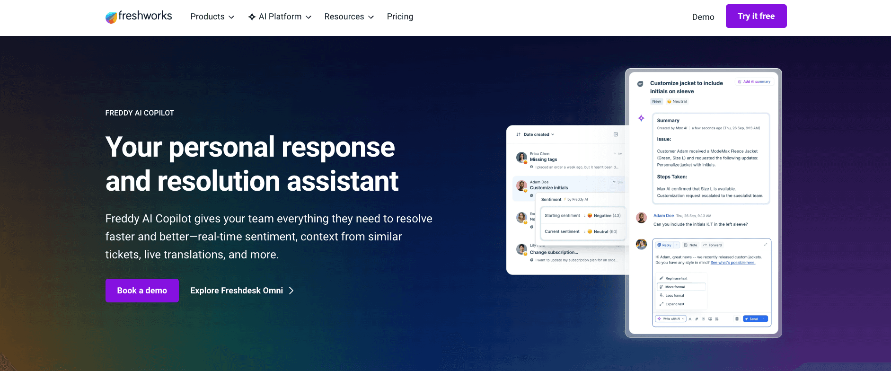Click the AI Platform sparkle icon
Viewport: 891px width, 371px height.
pyautogui.click(x=252, y=17)
